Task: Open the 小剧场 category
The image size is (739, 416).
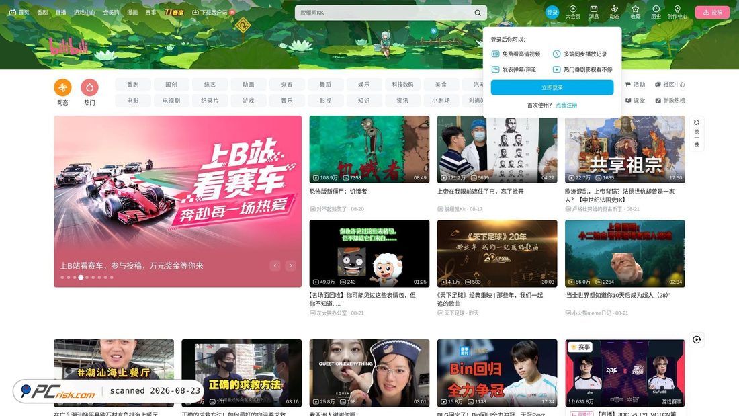Action: [441, 100]
